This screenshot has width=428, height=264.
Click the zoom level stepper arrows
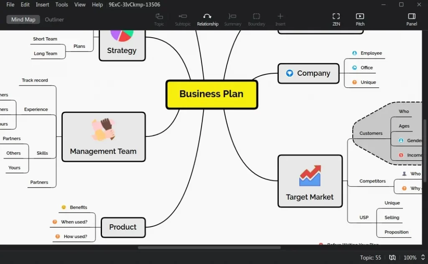coord(424,257)
